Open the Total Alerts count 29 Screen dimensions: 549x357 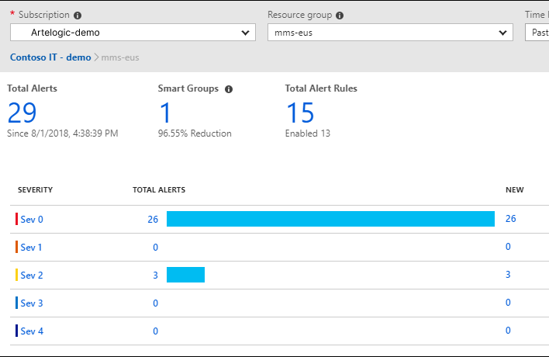coord(22,113)
